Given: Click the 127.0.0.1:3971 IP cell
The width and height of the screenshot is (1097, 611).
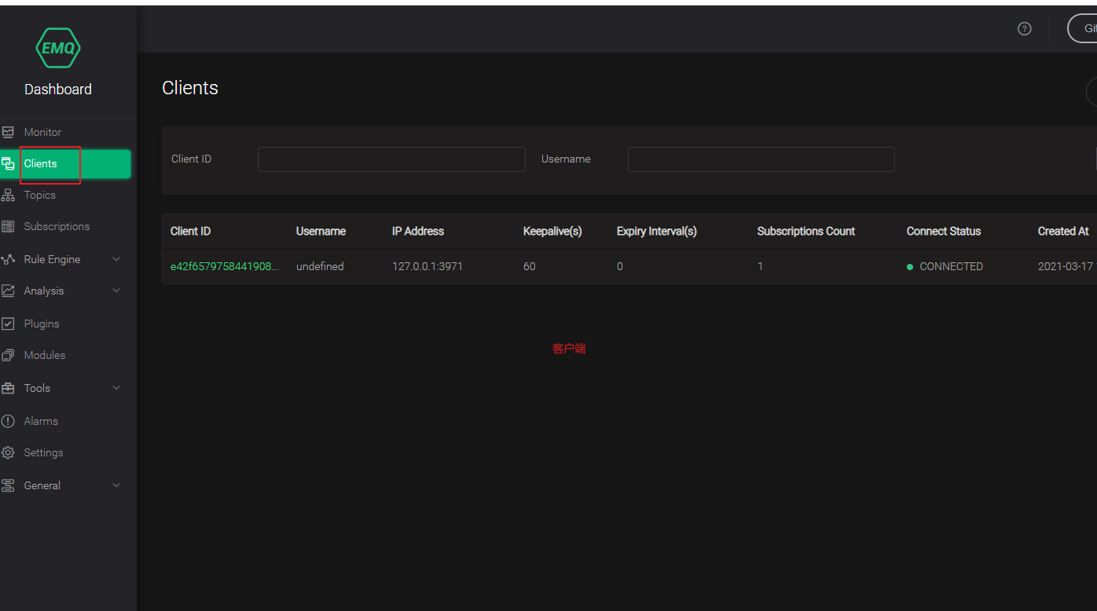Looking at the screenshot, I should point(427,266).
